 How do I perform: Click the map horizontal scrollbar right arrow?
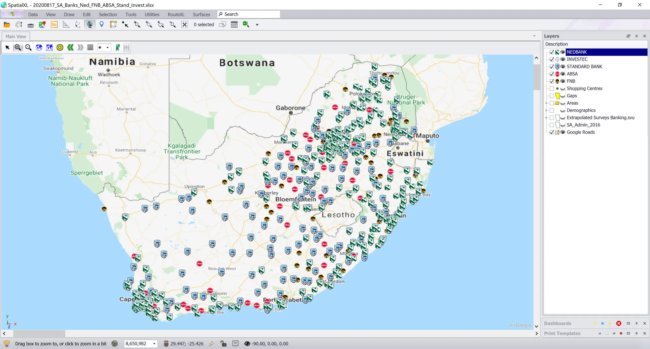[x=536, y=333]
